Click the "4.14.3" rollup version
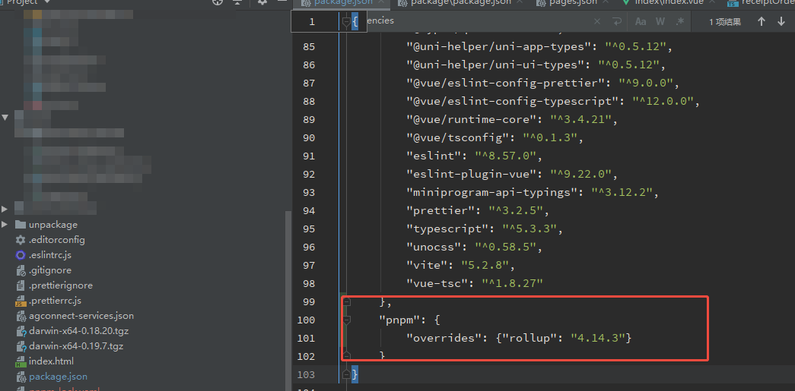The image size is (795, 391). (x=597, y=339)
